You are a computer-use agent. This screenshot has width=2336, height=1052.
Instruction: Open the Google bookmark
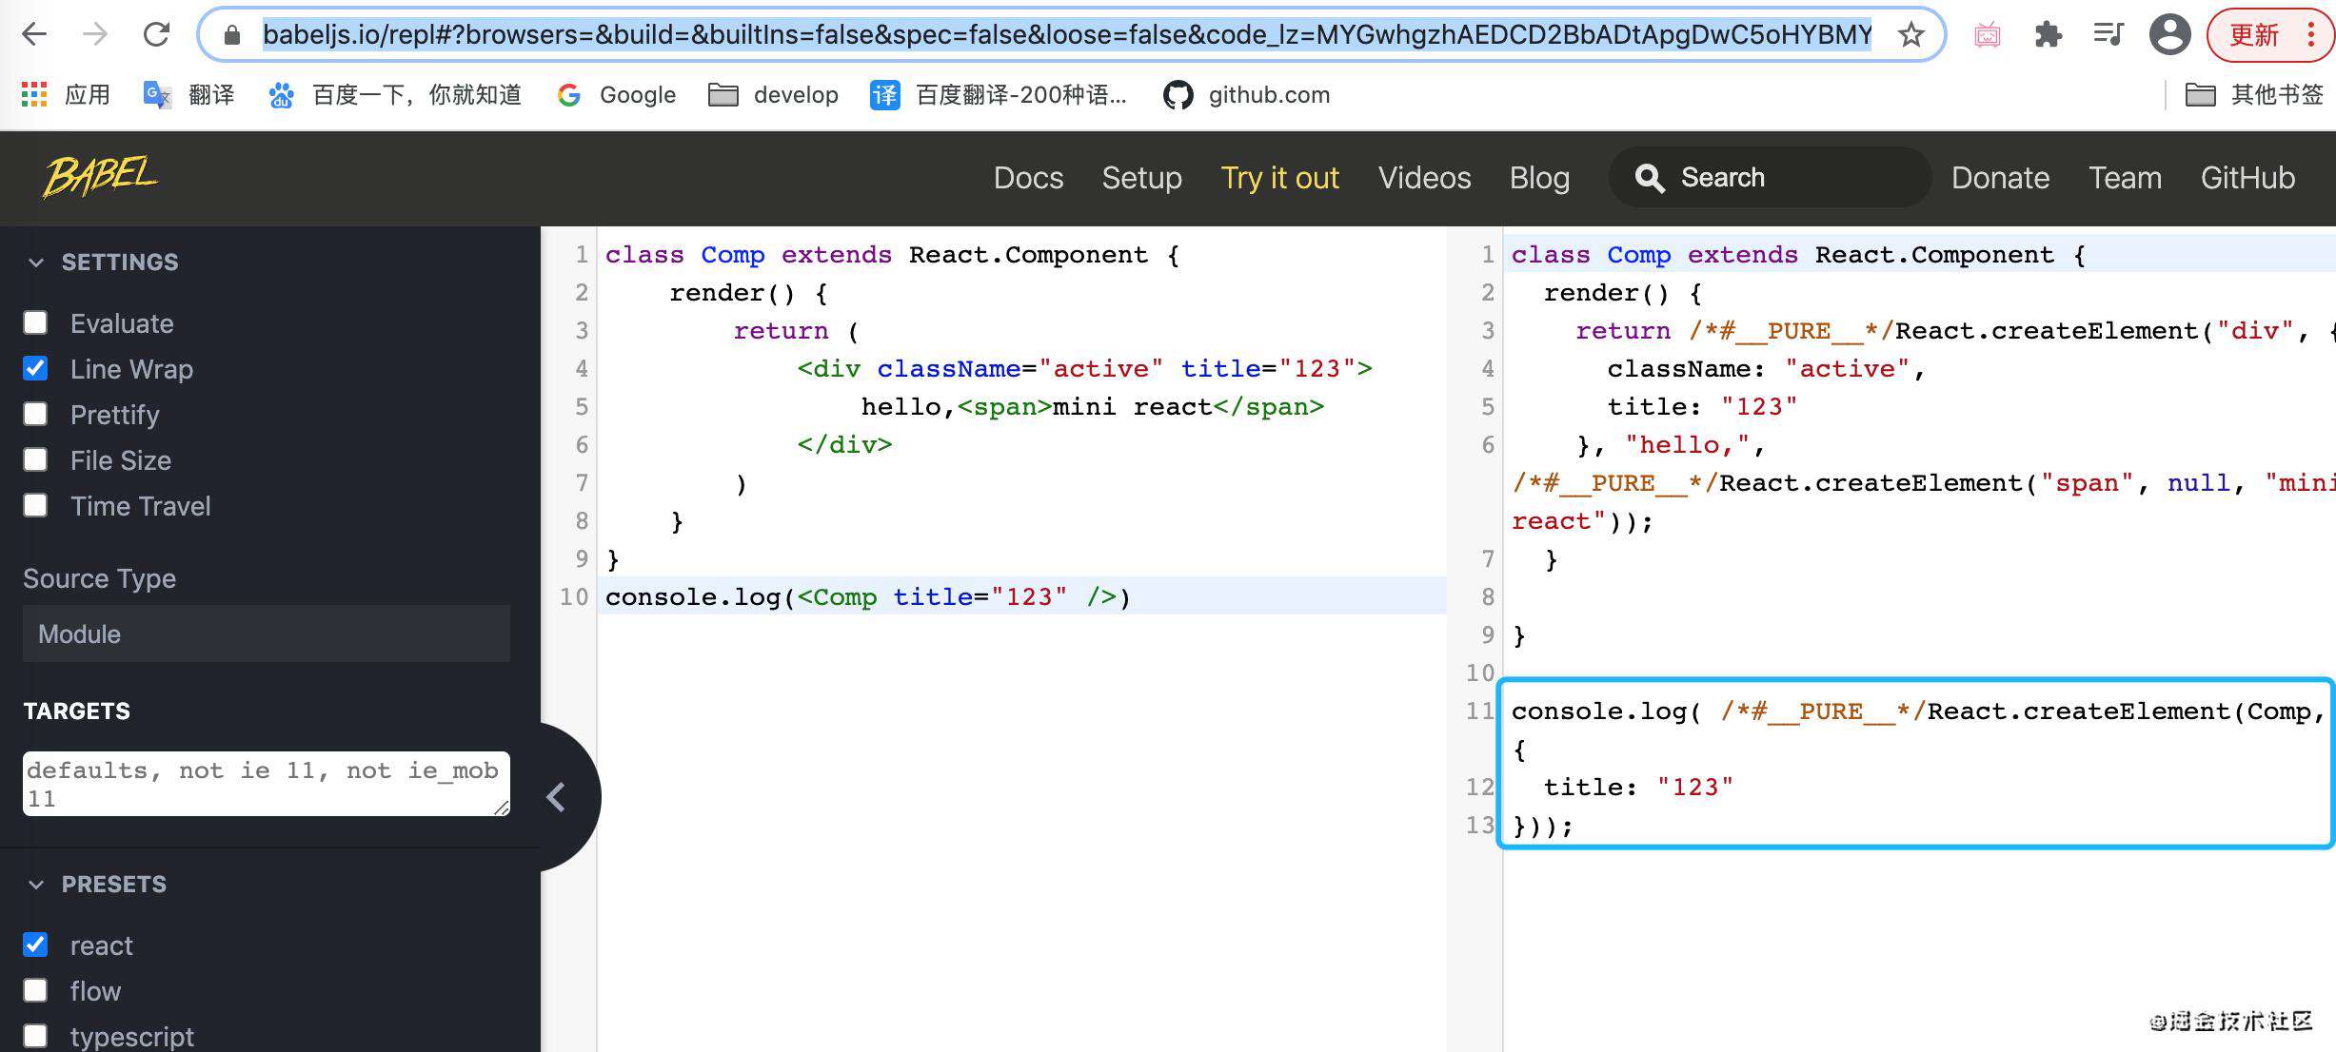[x=617, y=94]
